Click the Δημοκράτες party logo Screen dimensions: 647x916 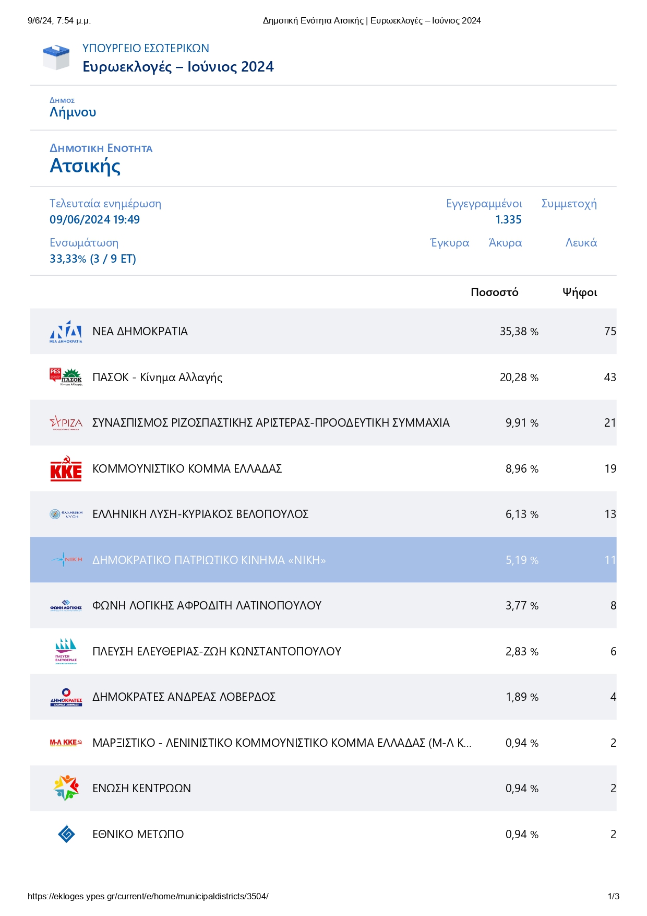[66, 697]
